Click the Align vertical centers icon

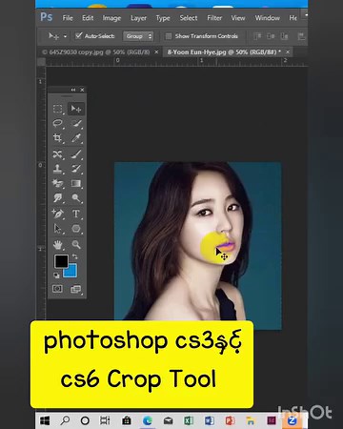[x=271, y=36]
